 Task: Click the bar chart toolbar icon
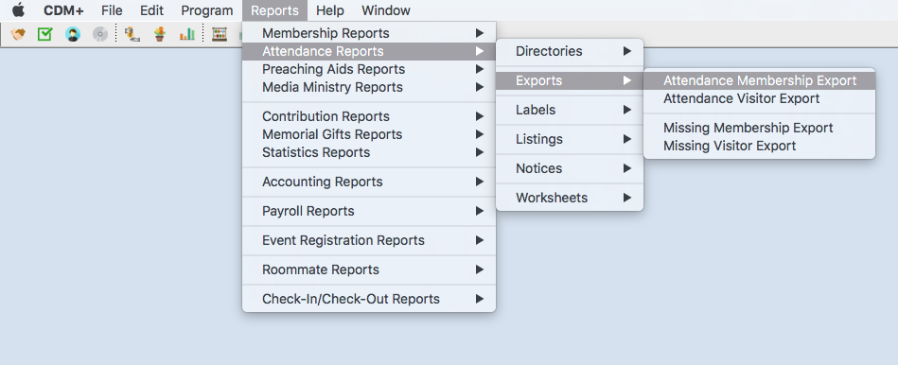187,35
